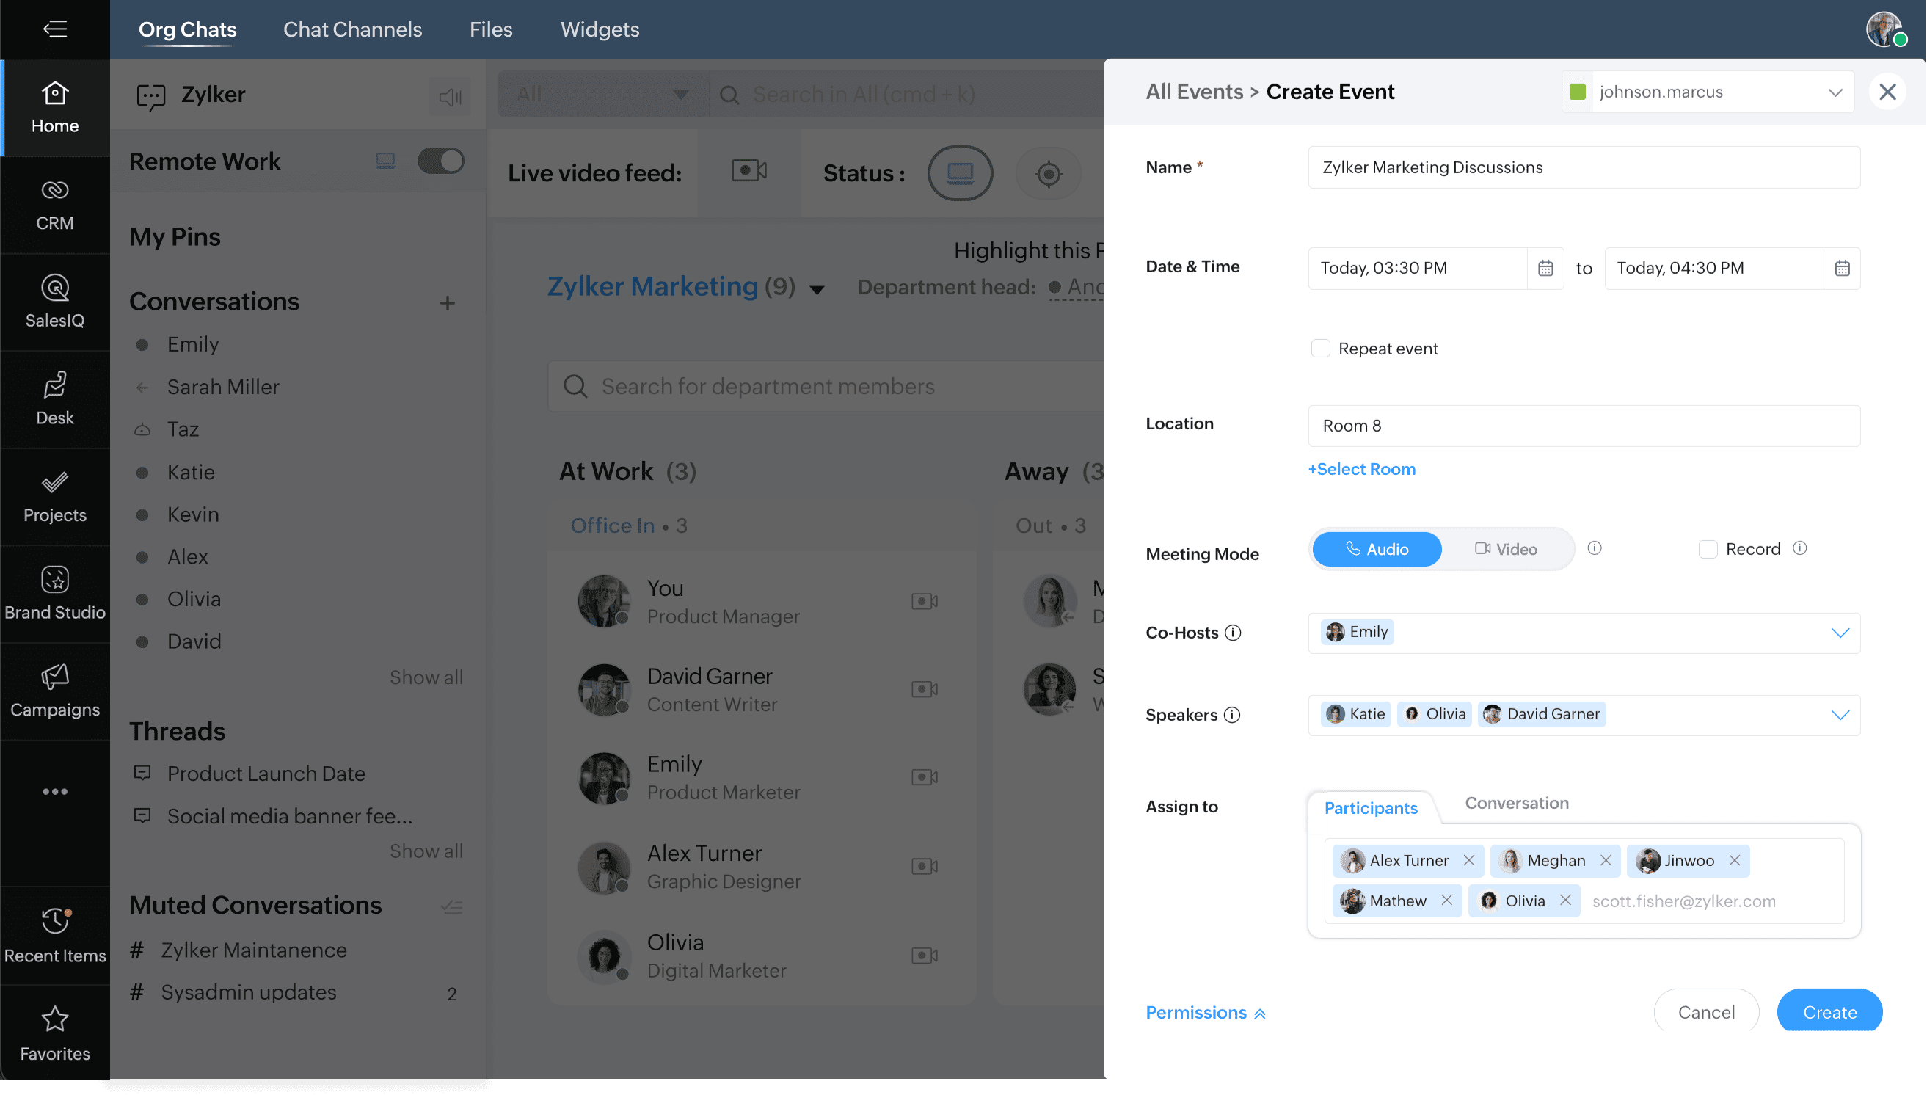Image resolution: width=1927 pixels, height=1095 pixels.
Task: Enable the Record checkbox
Action: pos(1708,549)
